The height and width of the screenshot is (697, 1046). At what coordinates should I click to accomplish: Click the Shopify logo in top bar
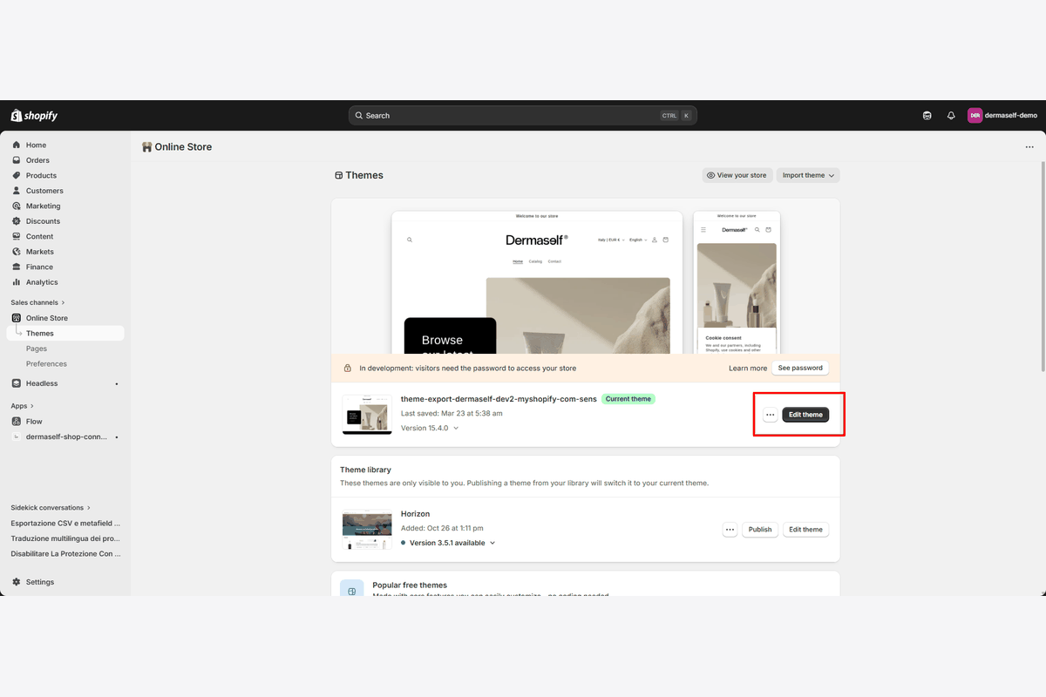(34, 116)
